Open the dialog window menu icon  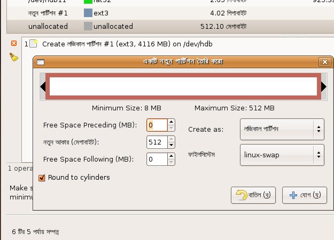pos(41,62)
